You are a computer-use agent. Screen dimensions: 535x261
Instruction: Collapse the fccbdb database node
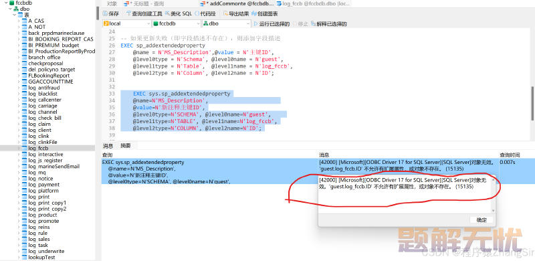point(6,3)
